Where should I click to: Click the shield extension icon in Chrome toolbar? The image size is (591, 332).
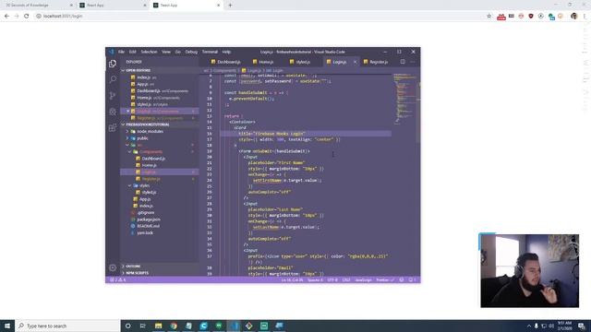point(531,17)
